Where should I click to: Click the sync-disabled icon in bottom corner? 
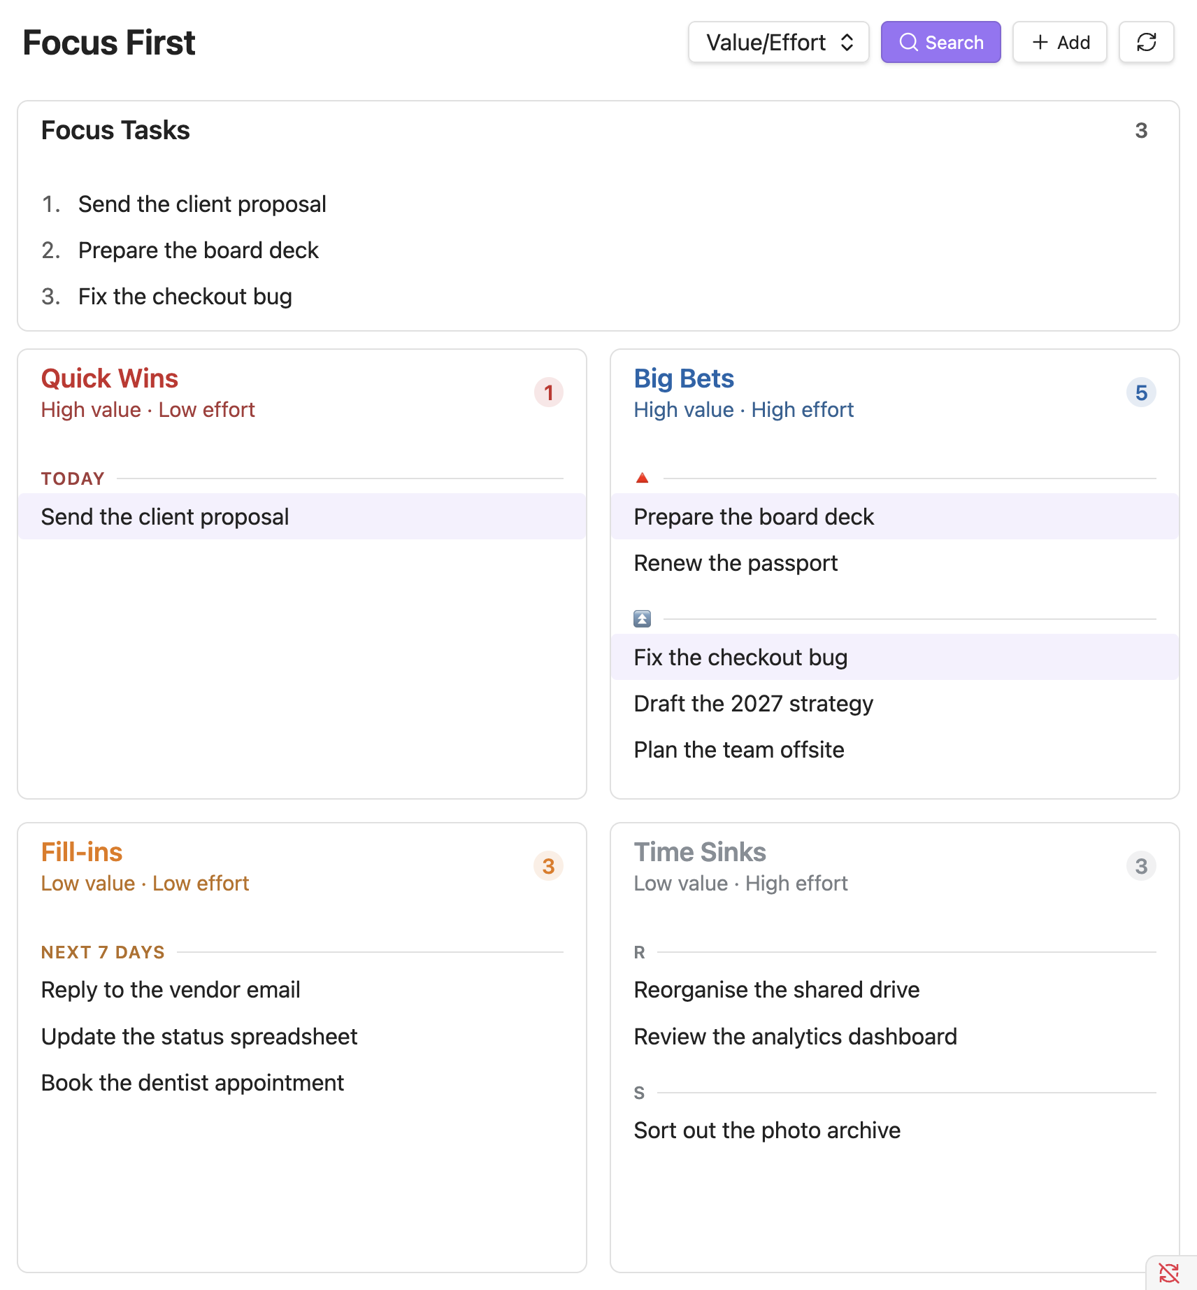pos(1169,1273)
